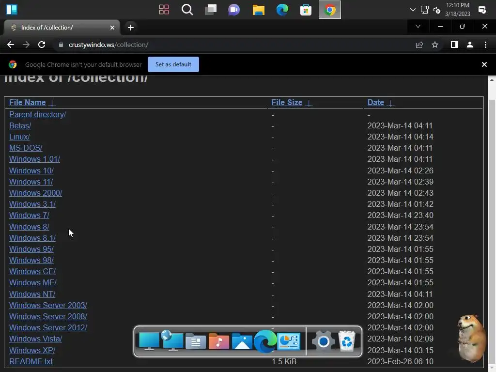Image resolution: width=496 pixels, height=372 pixels.
Task: Open the notification center icon
Action: click(x=482, y=10)
